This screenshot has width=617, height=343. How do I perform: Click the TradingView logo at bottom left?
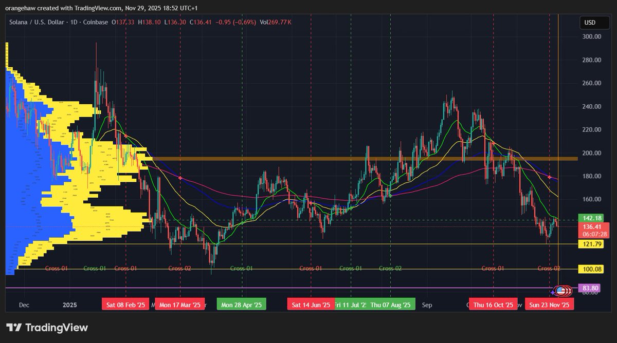coord(45,327)
